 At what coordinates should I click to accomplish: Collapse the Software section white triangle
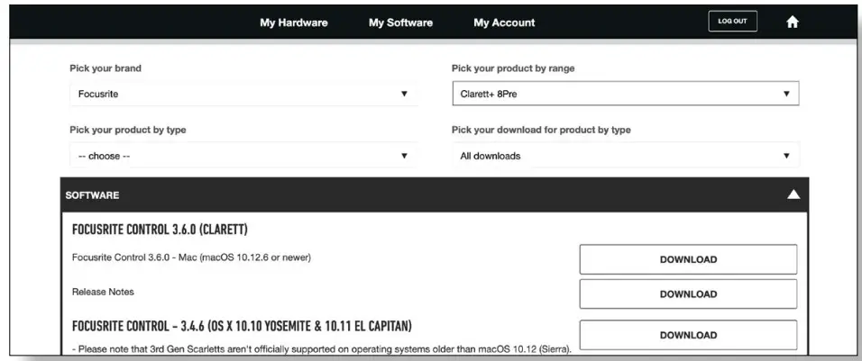click(793, 194)
